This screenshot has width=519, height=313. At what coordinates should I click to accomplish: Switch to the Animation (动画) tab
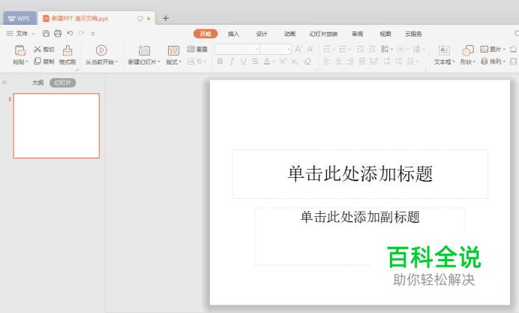[x=289, y=34]
